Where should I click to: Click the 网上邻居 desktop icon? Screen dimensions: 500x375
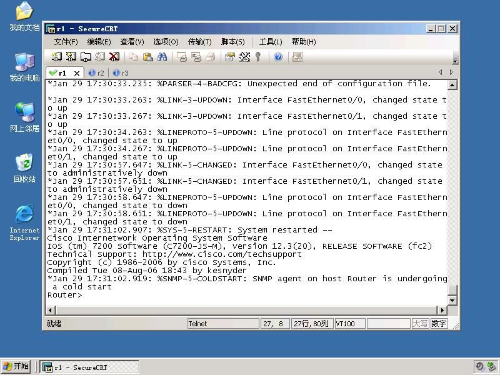tap(24, 117)
